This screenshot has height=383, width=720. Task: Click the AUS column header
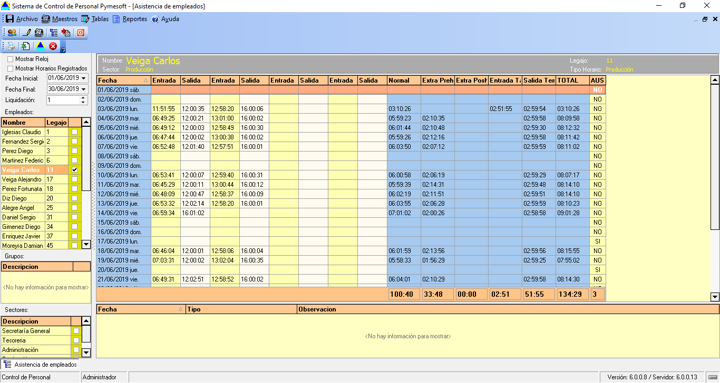click(x=598, y=80)
